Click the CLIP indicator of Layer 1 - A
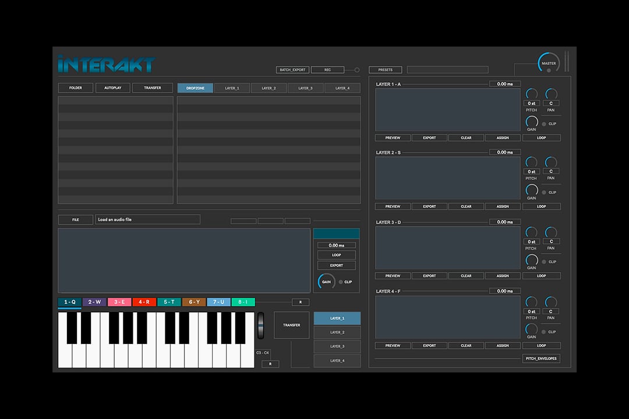 [x=545, y=124]
